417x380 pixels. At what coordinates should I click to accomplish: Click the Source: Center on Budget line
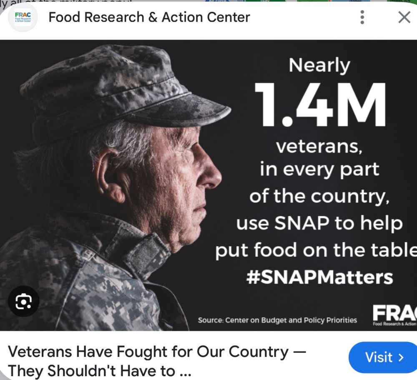[x=277, y=320]
